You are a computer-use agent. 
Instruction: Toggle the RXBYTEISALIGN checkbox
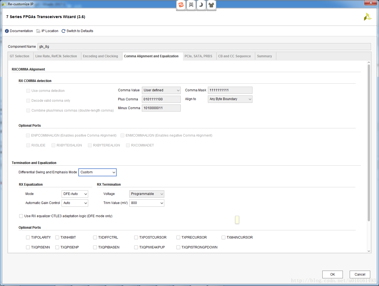pos(53,145)
